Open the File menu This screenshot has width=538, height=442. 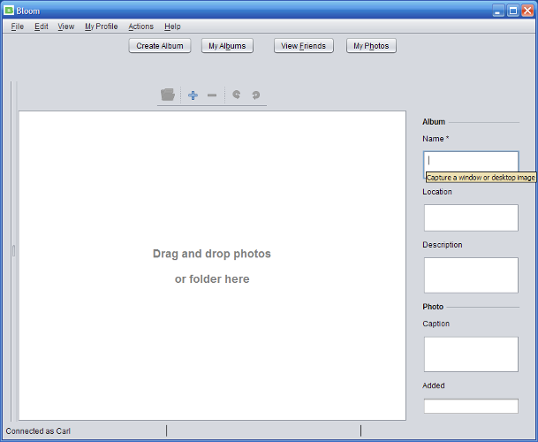(x=18, y=27)
